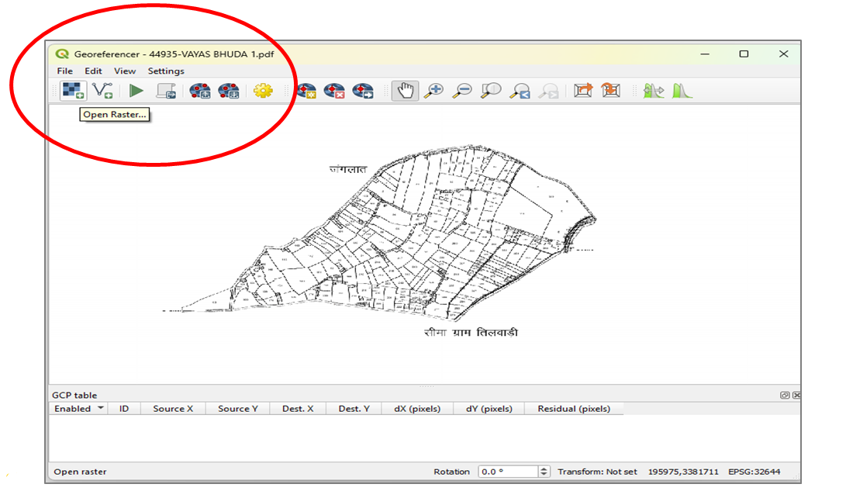
Task: Open the File menu
Action: [64, 71]
